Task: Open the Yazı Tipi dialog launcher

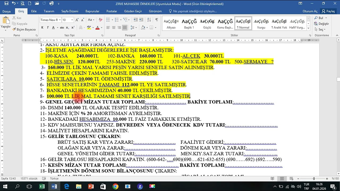Action: (x=102, y=35)
